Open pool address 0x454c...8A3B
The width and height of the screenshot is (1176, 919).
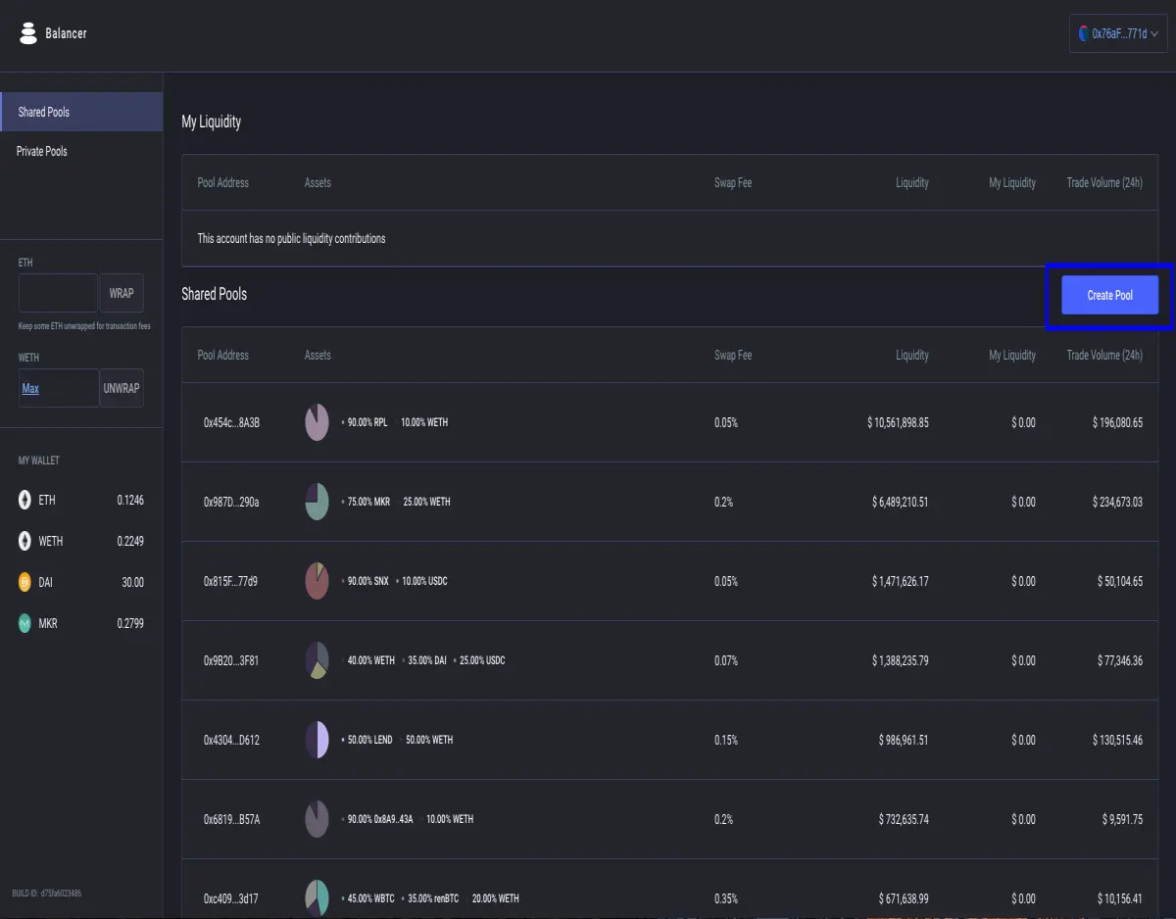231,422
